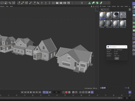Select the doortexture material thumbnail
The width and height of the screenshot is (135, 101).
tap(116, 15)
